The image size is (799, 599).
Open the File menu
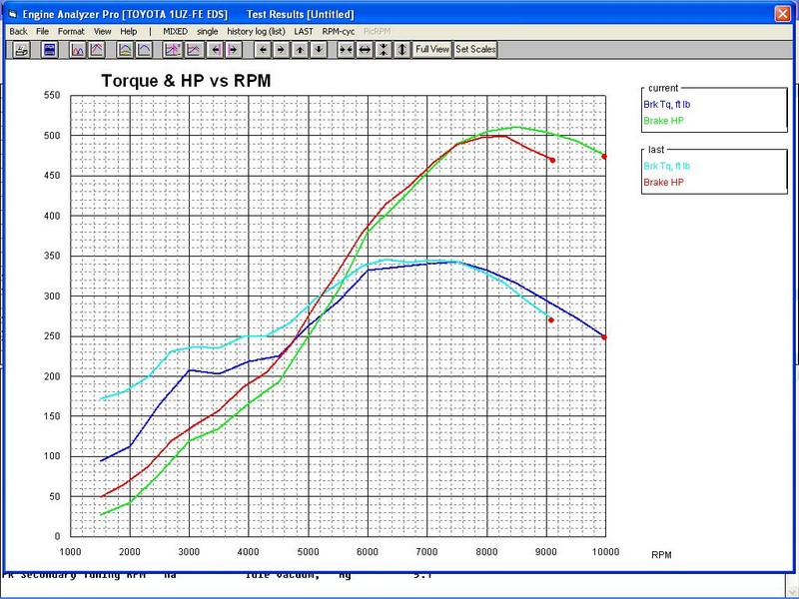click(x=42, y=32)
